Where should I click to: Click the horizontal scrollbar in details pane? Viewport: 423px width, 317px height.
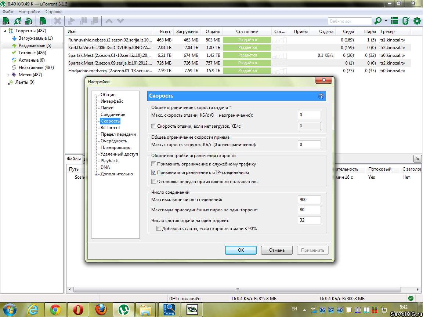pyautogui.click(x=237, y=290)
